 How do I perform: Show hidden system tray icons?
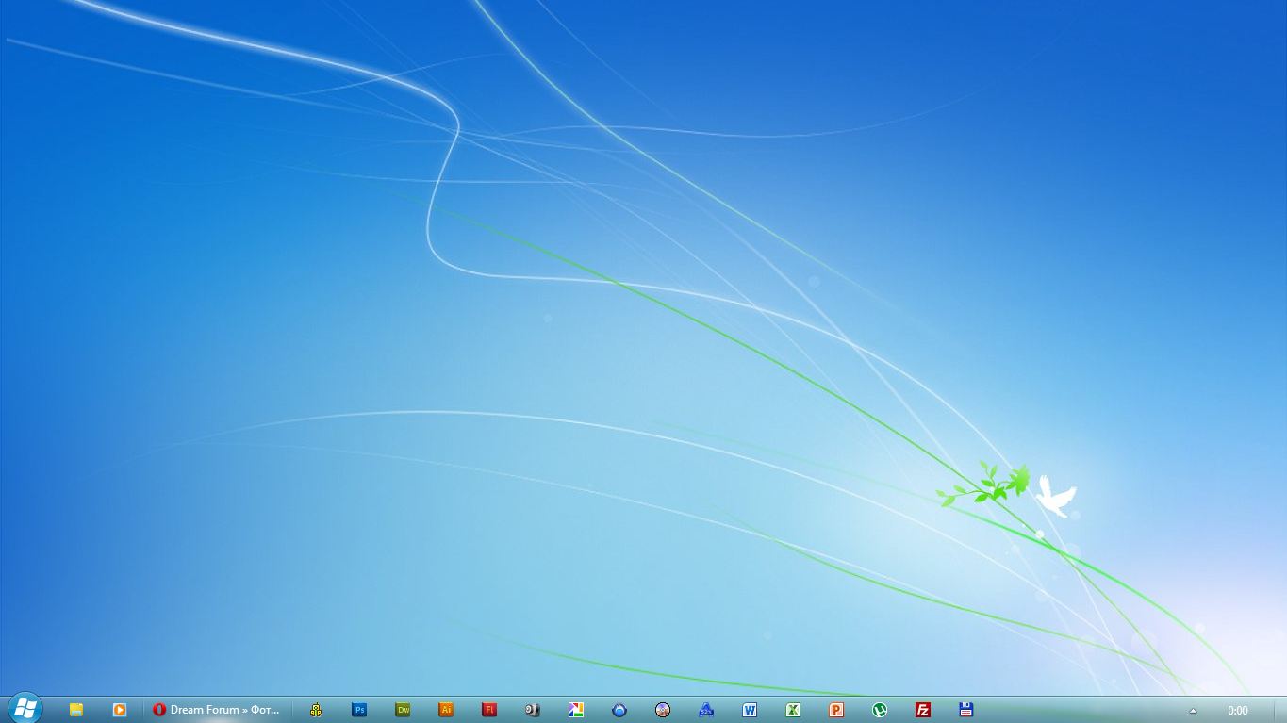click(x=1193, y=711)
